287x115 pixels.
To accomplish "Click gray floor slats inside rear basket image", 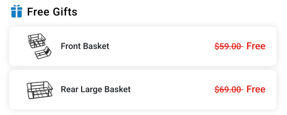I will click(40, 93).
